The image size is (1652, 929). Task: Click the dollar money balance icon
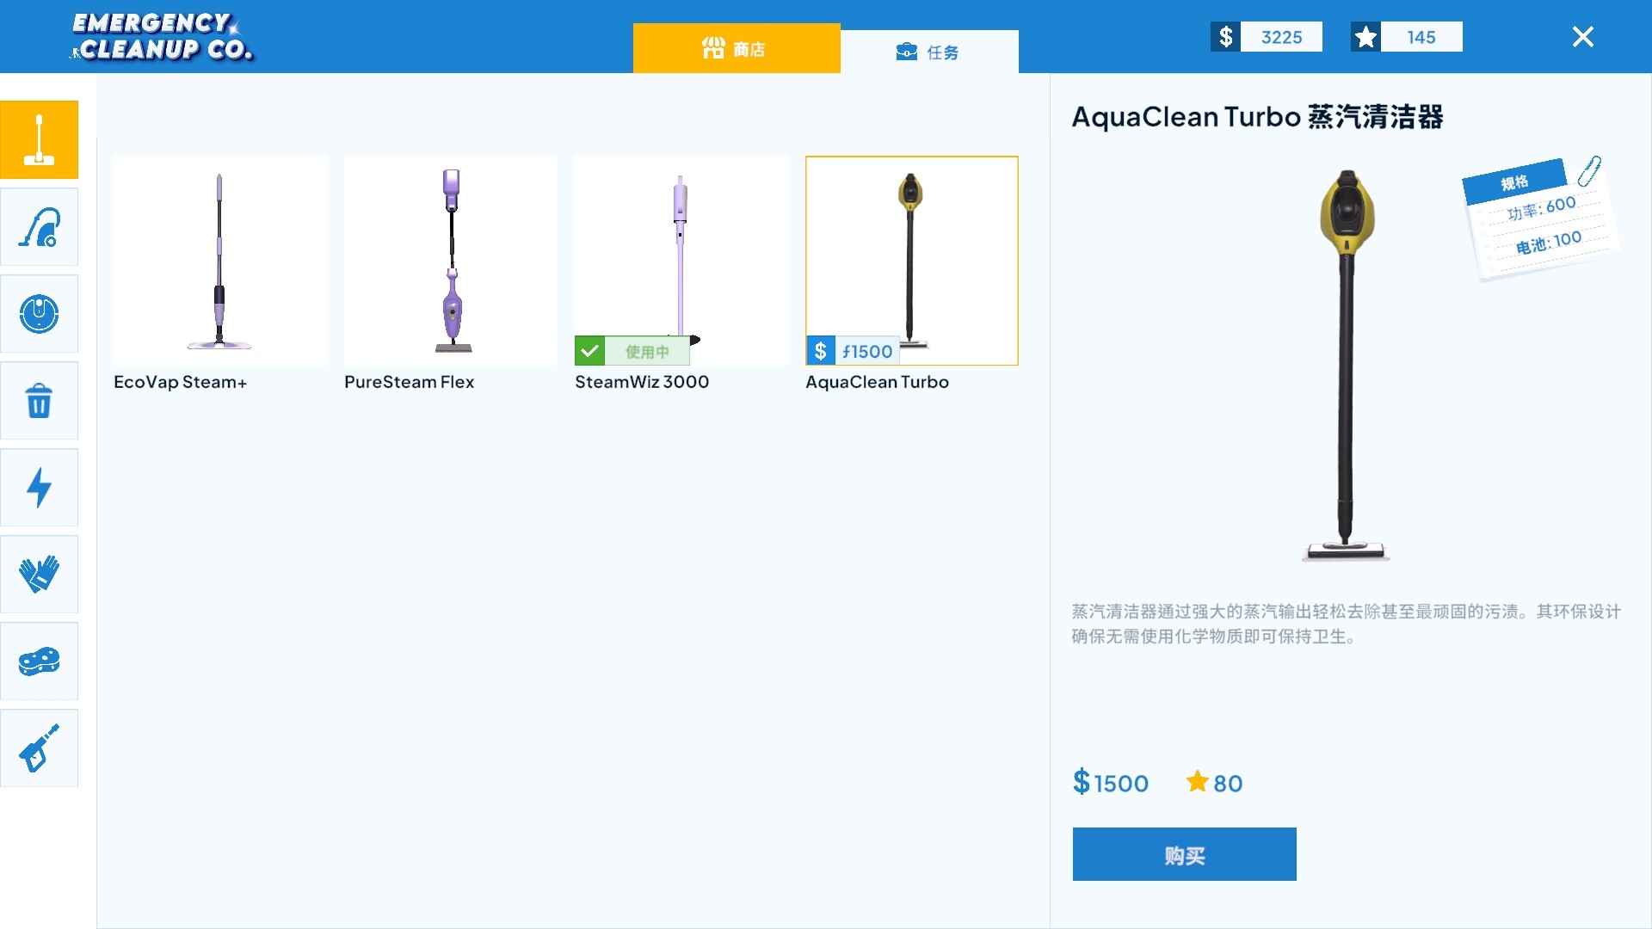point(1225,37)
